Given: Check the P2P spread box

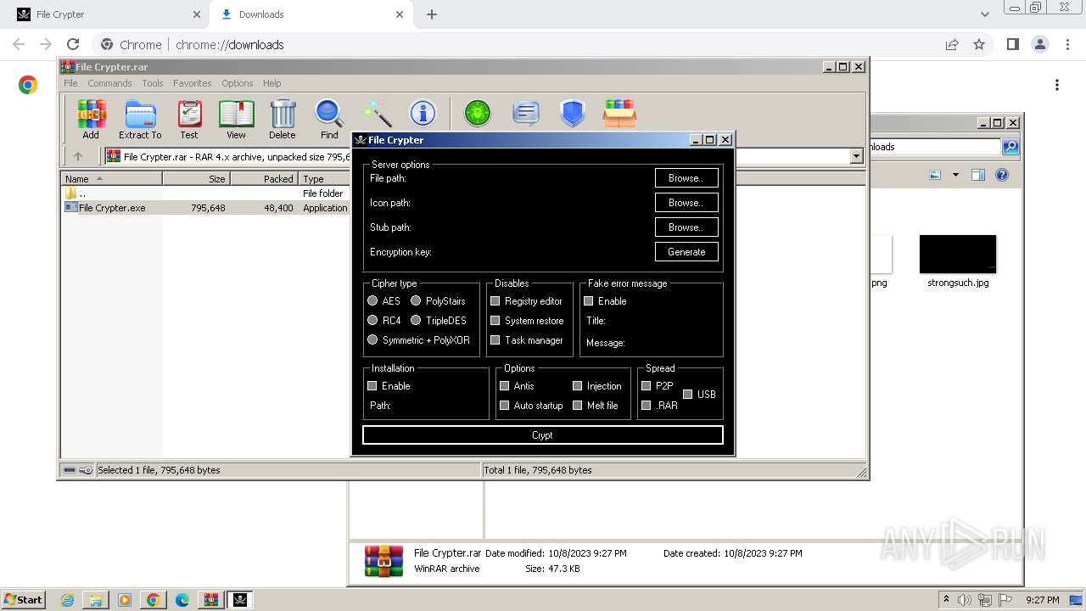Looking at the screenshot, I should (647, 385).
